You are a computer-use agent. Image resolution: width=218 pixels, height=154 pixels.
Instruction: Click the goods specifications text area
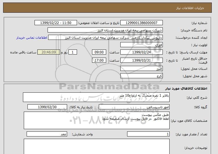pyautogui.click(x=97, y=120)
